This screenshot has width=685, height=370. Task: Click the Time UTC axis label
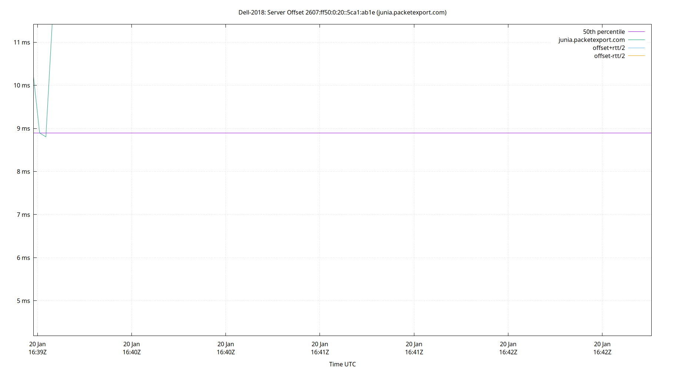[342, 364]
